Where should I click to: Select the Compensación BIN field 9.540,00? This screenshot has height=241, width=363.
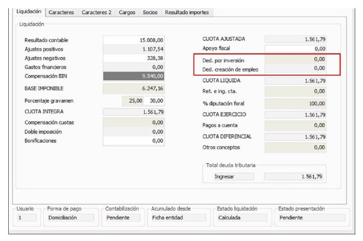pos(133,76)
